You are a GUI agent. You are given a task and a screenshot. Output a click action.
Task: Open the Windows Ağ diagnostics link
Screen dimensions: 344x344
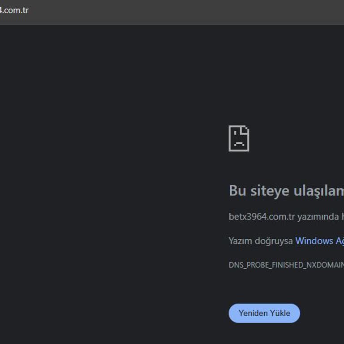[x=320, y=241]
